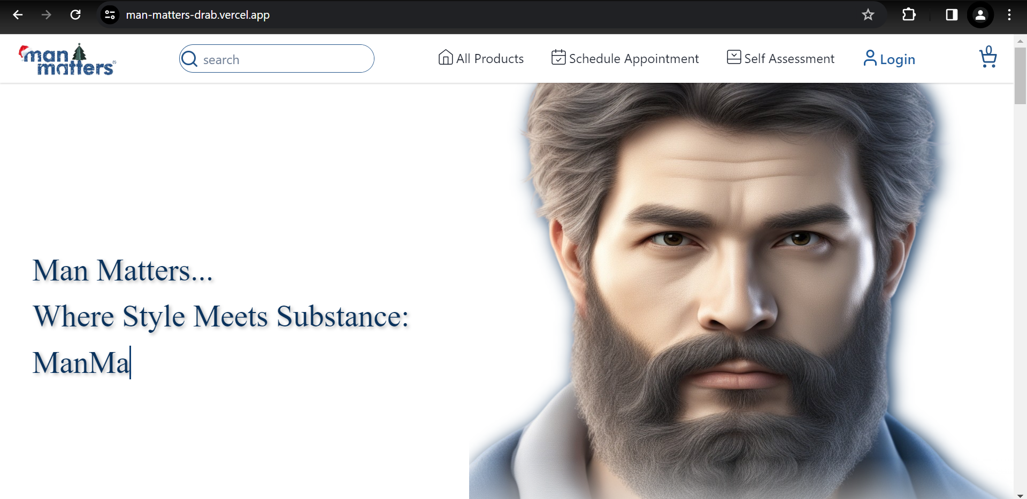
Task: Click the URL man-matters-drab.vercel.app
Action: [198, 15]
